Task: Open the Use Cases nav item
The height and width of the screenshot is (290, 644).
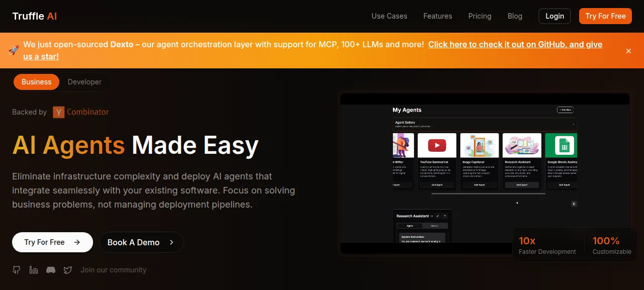Action: coord(389,16)
